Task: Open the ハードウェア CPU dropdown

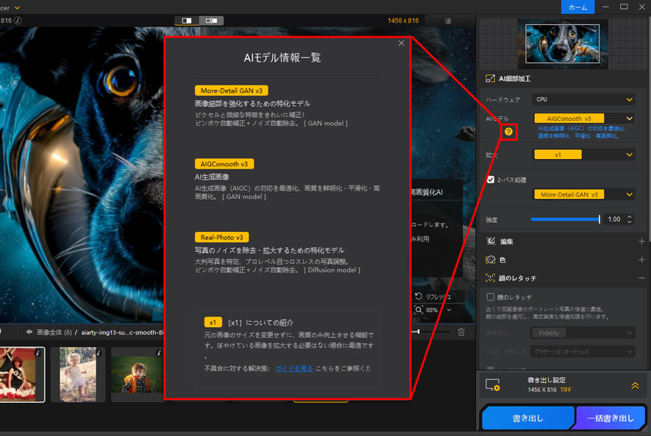Action: [x=584, y=99]
